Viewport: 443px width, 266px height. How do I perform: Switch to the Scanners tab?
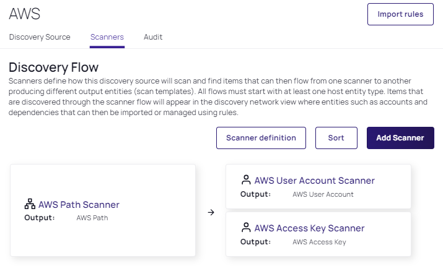107,37
